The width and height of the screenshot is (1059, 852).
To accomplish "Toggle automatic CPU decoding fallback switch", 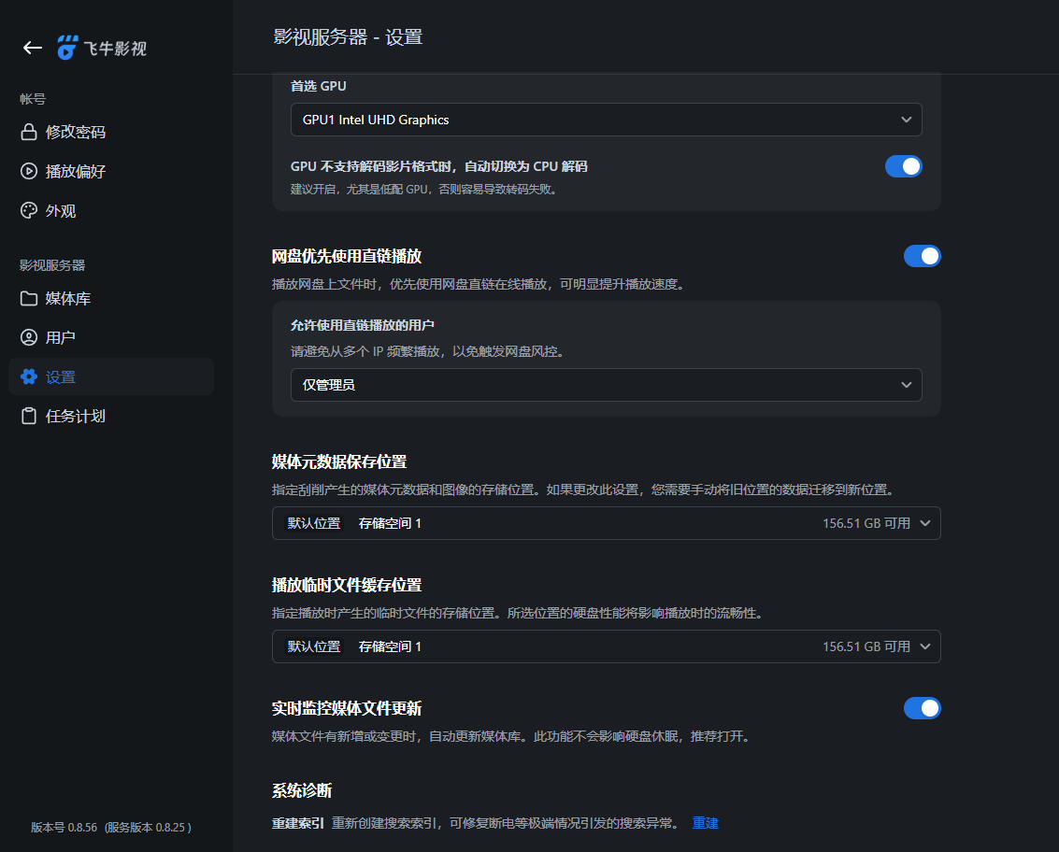I will (903, 165).
